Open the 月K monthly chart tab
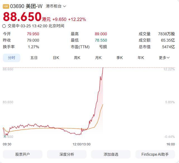 [98, 58]
